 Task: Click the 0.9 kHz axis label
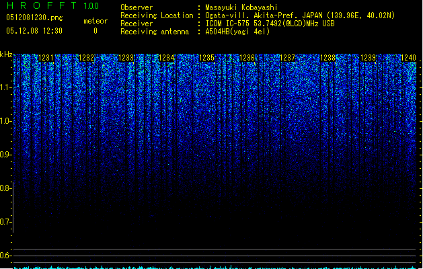[x=6, y=155]
